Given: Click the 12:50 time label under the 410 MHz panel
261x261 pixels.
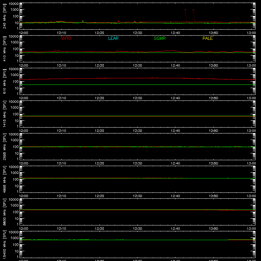Looking at the screenshot, I should tap(213, 66).
